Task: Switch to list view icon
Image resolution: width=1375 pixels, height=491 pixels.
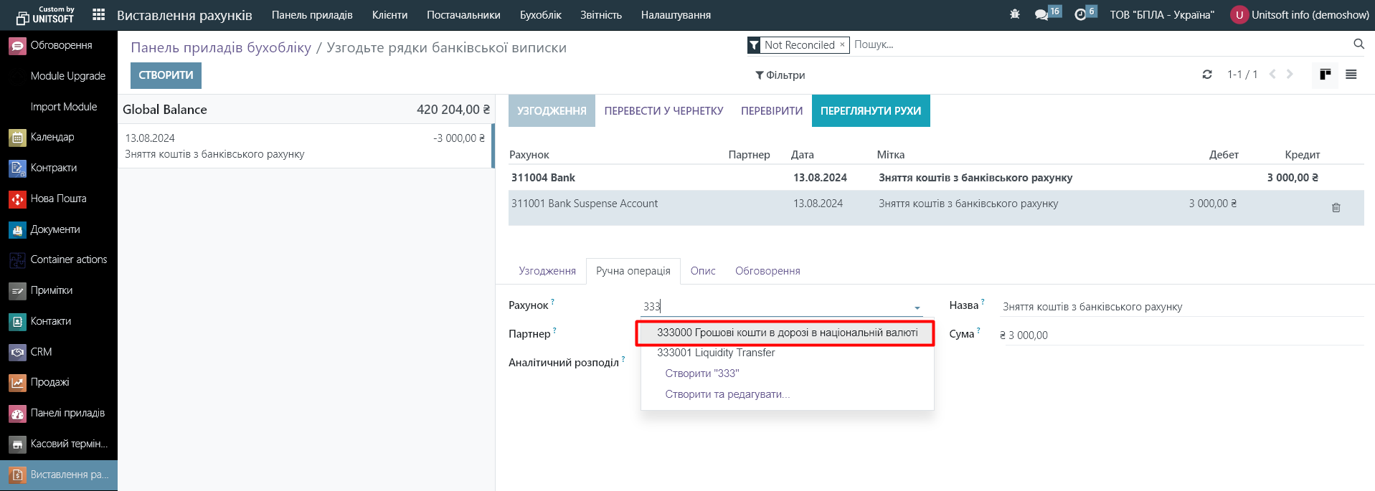Action: point(1351,75)
